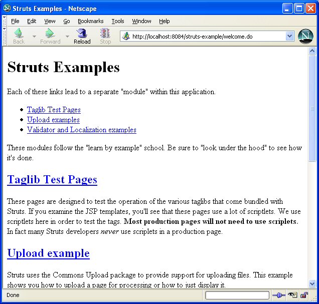
Task: Collapse the navigation toolbar grippy handle
Action: [x=5, y=37]
